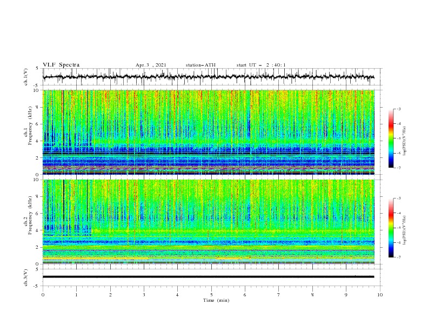
Task: Click ch.1 frequency axis tick "4"
Action: pyautogui.click(x=38, y=141)
